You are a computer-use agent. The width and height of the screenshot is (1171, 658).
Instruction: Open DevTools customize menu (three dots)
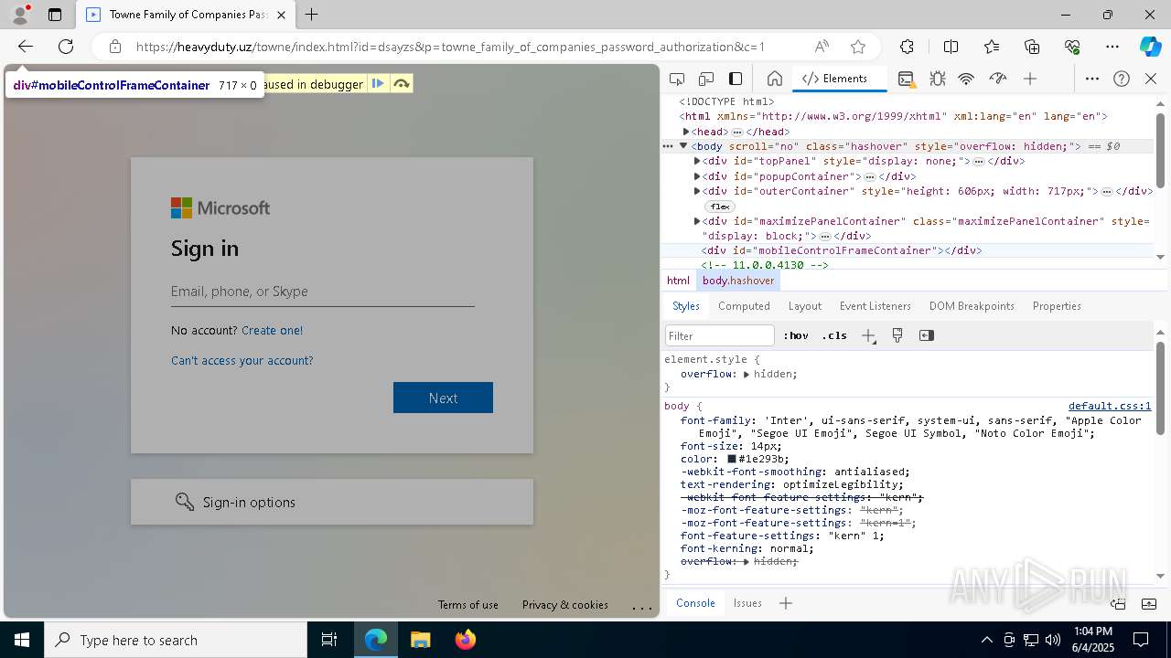pyautogui.click(x=1091, y=79)
